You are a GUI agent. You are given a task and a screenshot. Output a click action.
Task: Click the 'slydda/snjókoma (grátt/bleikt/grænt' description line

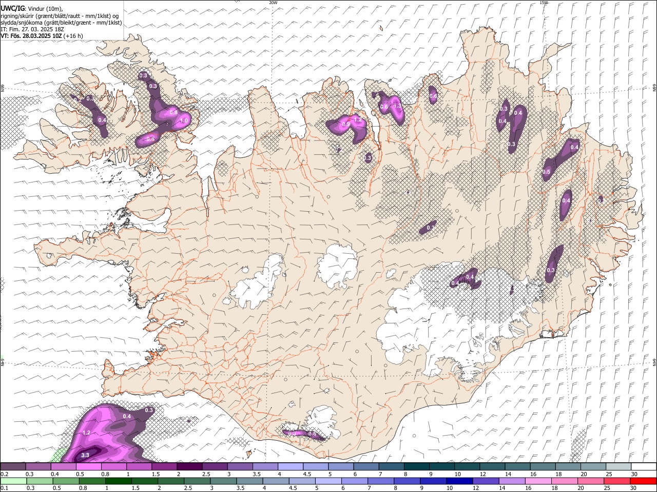pos(62,23)
